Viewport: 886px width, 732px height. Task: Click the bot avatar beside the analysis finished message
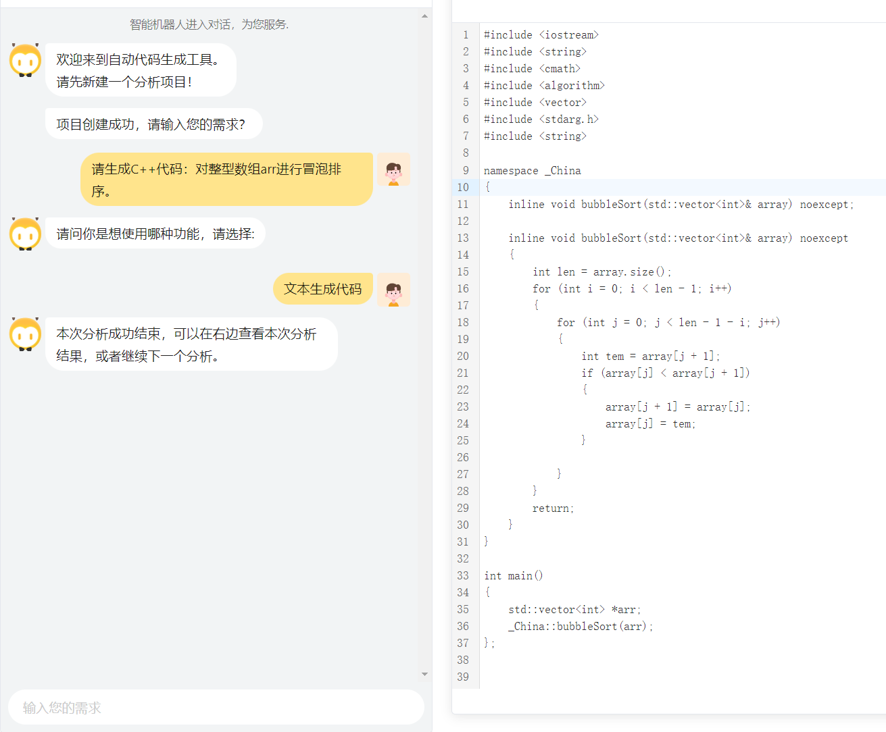[26, 334]
